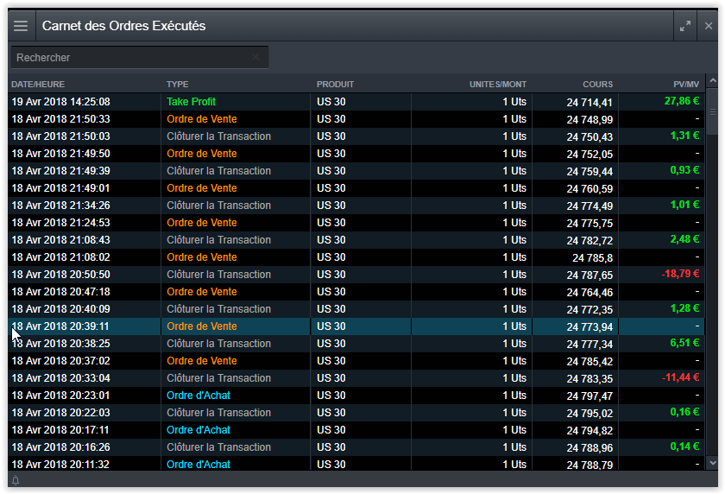
Task: Click into the Rechercher search field
Action: pyautogui.click(x=129, y=57)
